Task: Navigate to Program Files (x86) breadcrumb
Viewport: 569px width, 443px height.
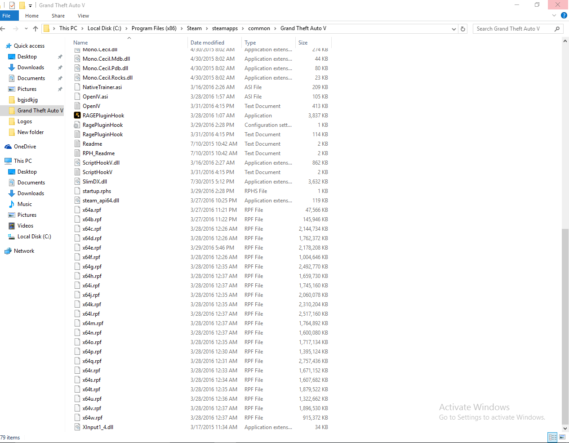Action: pyautogui.click(x=154, y=28)
